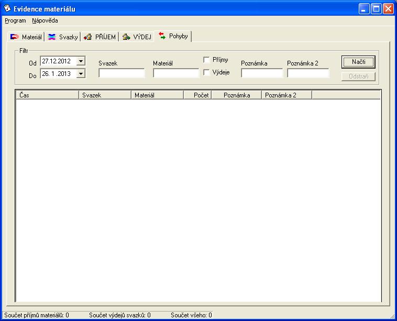The image size is (397, 321).
Task: Expand the Od date dropdown
Action: coord(81,61)
